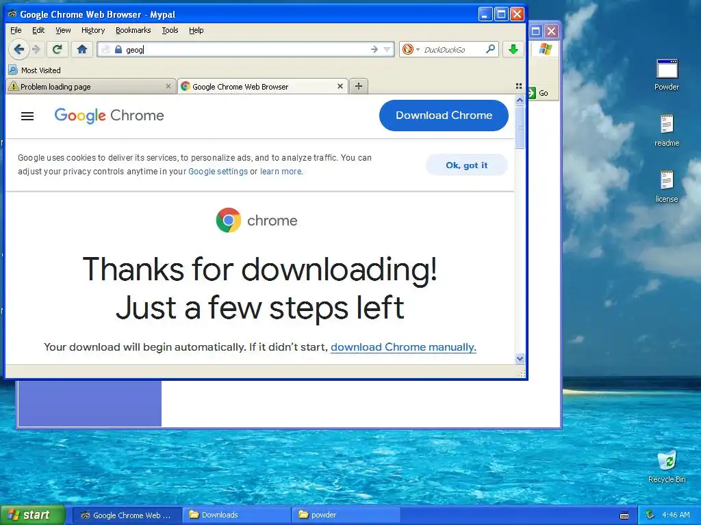701x525 pixels.
Task: Select the Powder desktop icon
Action: [x=667, y=75]
